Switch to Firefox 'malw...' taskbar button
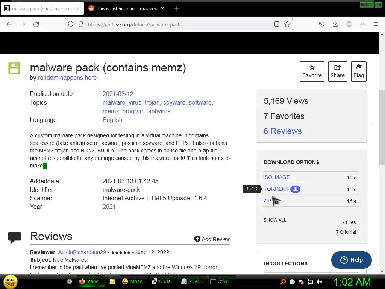Image resolution: width=385 pixels, height=289 pixels. pyautogui.click(x=91, y=281)
